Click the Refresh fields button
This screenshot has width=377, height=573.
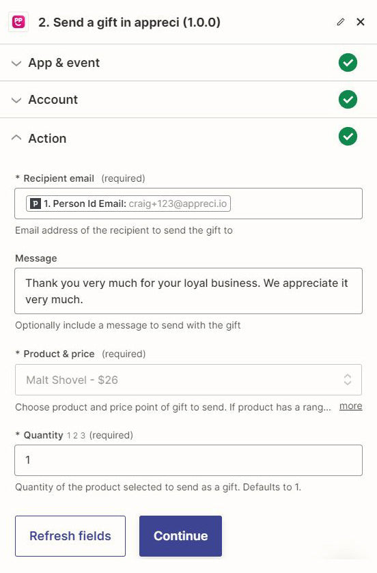(x=70, y=535)
